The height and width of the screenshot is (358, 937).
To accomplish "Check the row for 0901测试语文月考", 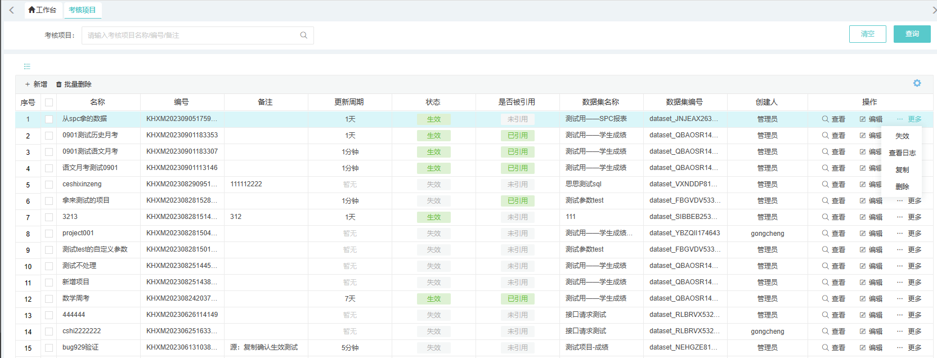I will [x=49, y=152].
